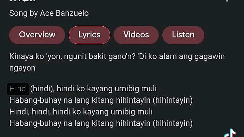Image resolution: width=244 pixels, height=137 pixels.
Task: Click the word "ngayon" in lyrics
Action: coord(23,68)
